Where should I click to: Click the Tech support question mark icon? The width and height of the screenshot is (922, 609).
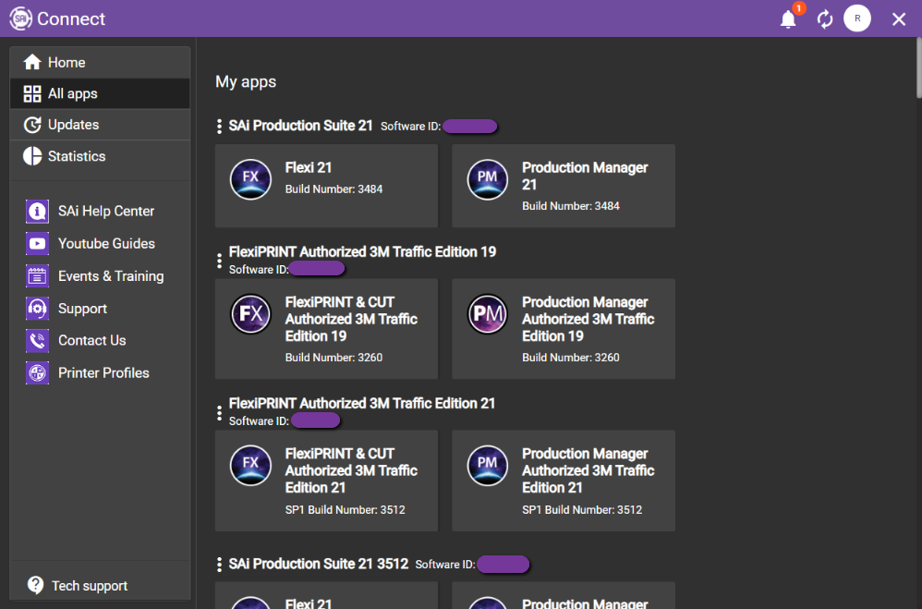pos(35,585)
